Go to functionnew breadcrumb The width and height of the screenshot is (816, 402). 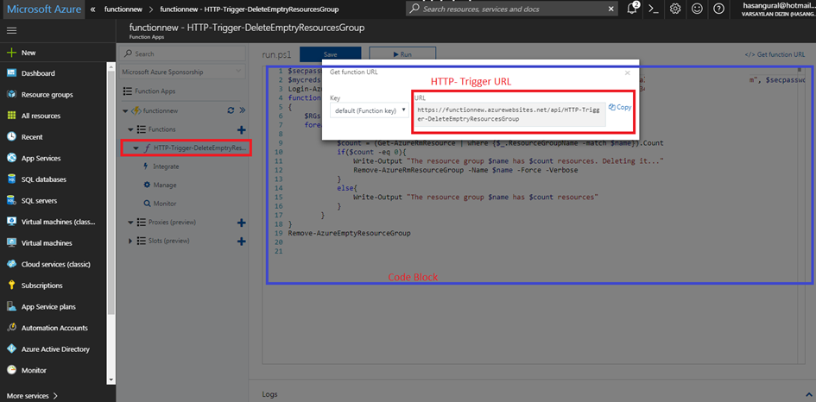(x=123, y=9)
